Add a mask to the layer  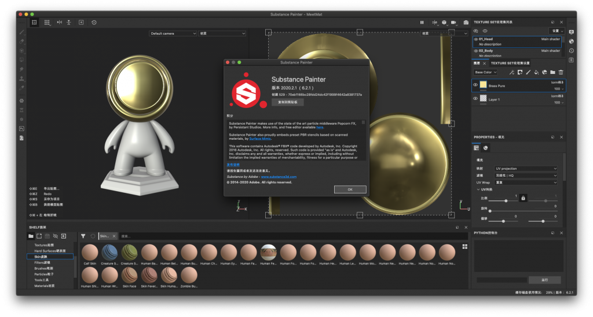(520, 72)
